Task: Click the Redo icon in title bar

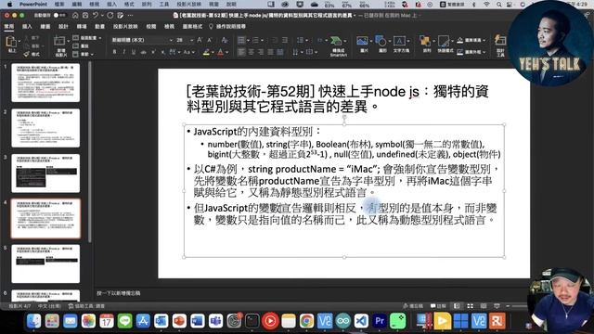Action: 110,15
